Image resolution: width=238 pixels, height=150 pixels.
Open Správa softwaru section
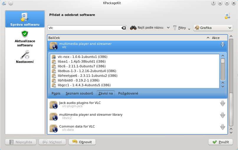[x=25, y=19]
